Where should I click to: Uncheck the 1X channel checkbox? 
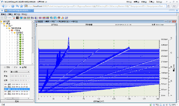(18, 35)
